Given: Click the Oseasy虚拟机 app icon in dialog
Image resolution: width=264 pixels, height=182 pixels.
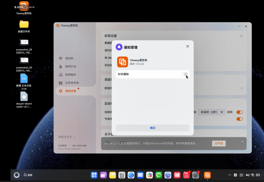Looking at the screenshot, I should click(x=122, y=62).
